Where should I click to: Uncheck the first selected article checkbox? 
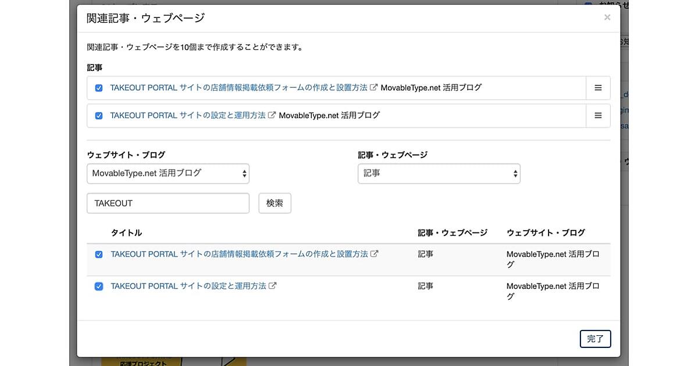point(99,88)
